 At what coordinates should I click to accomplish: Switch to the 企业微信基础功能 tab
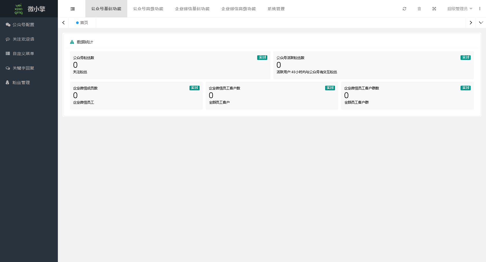point(192,9)
